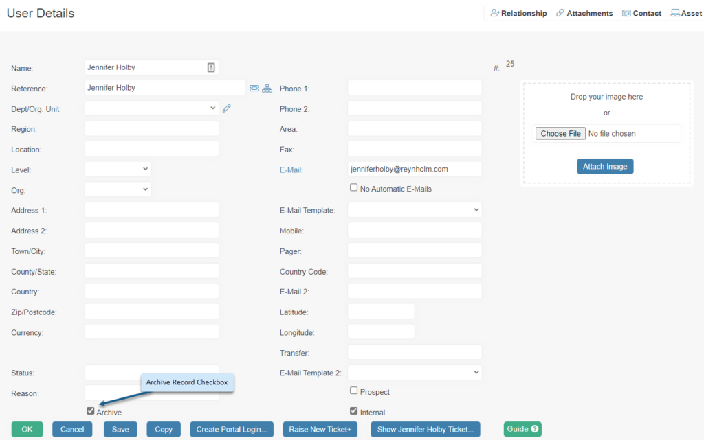
Task: Open the Contact toolbar item
Action: [x=641, y=13]
